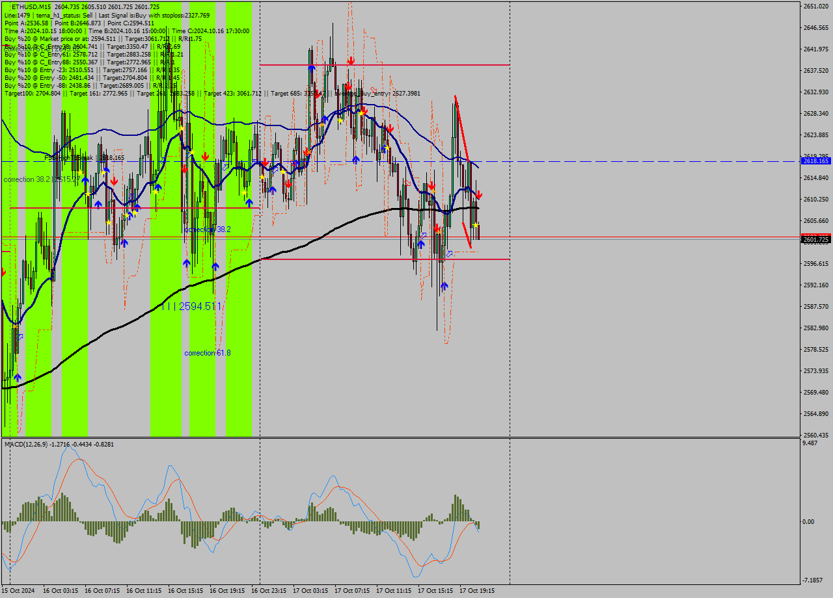833x598 pixels.
Task: Click the 2641.970 price axis value
Action: point(815,49)
